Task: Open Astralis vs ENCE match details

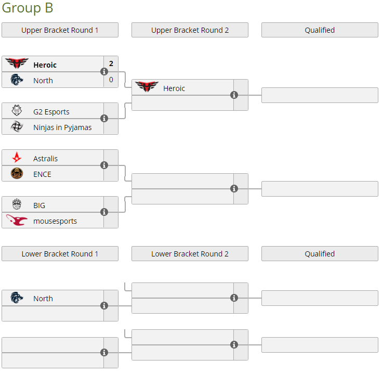Action: pos(104,165)
